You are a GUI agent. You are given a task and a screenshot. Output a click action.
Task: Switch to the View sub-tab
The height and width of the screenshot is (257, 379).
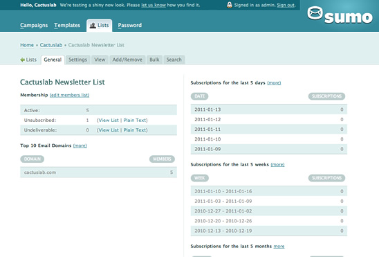click(100, 60)
